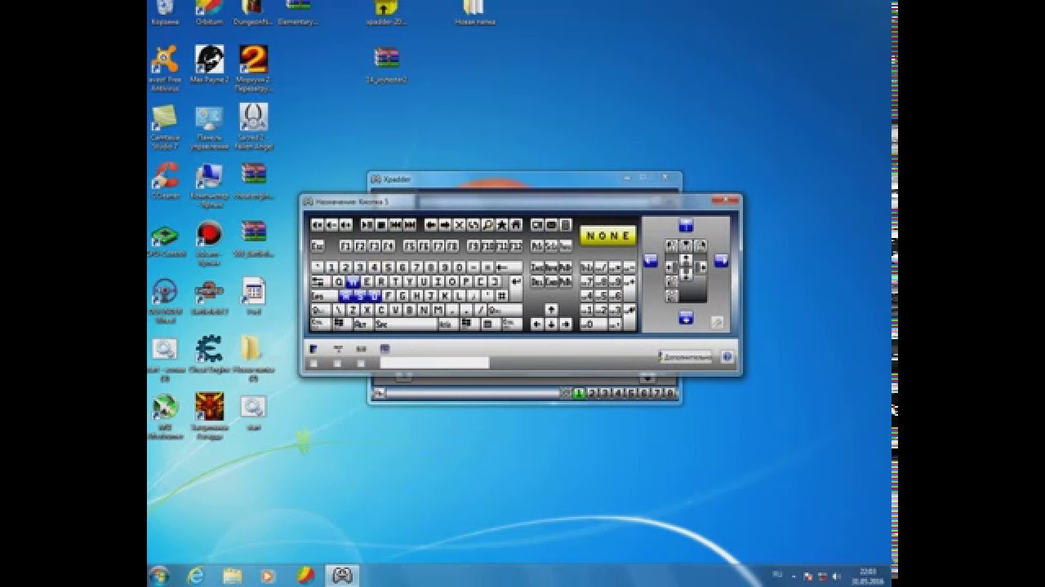Viewport: 1045px width, 587px height.
Task: Select the play/pause media key icon
Action: (x=367, y=224)
